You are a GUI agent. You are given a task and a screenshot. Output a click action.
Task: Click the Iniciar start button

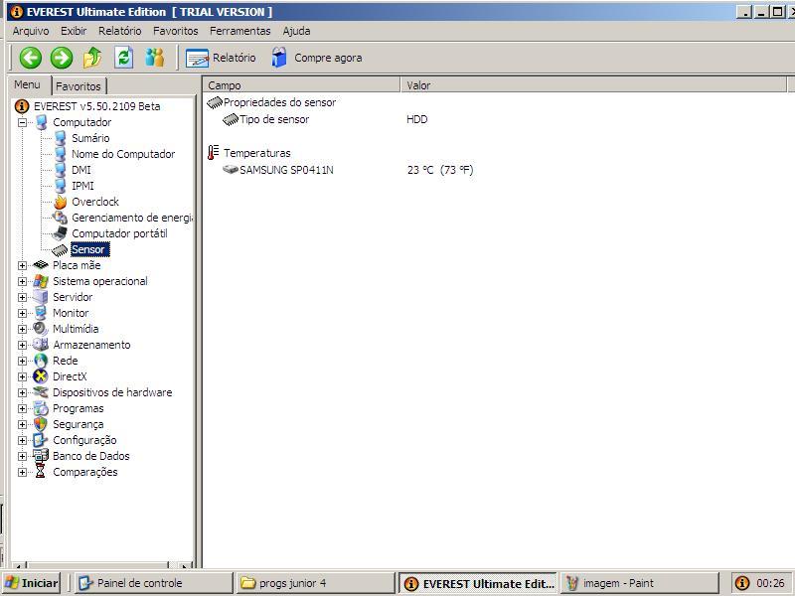tap(32, 583)
